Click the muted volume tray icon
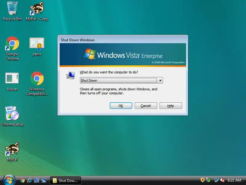This screenshot has width=246, height=185. click(222, 180)
